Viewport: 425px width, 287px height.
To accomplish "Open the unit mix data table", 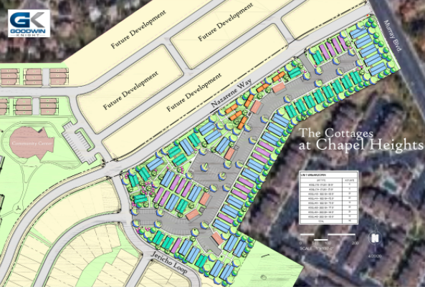I will point(328,198).
